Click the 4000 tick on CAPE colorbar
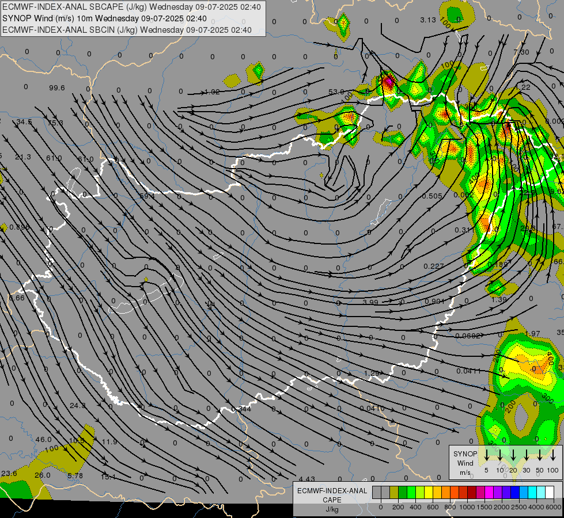564x518 pixels. tap(536, 507)
